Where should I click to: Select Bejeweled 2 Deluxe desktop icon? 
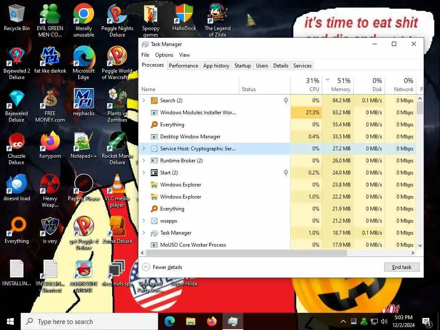[17, 64]
